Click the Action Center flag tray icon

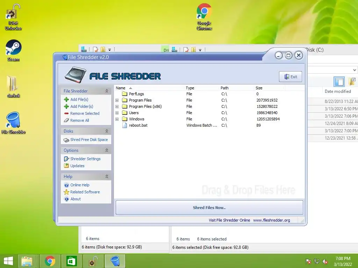click(308, 261)
